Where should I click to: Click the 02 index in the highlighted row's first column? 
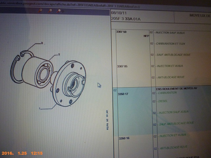(115, 90)
